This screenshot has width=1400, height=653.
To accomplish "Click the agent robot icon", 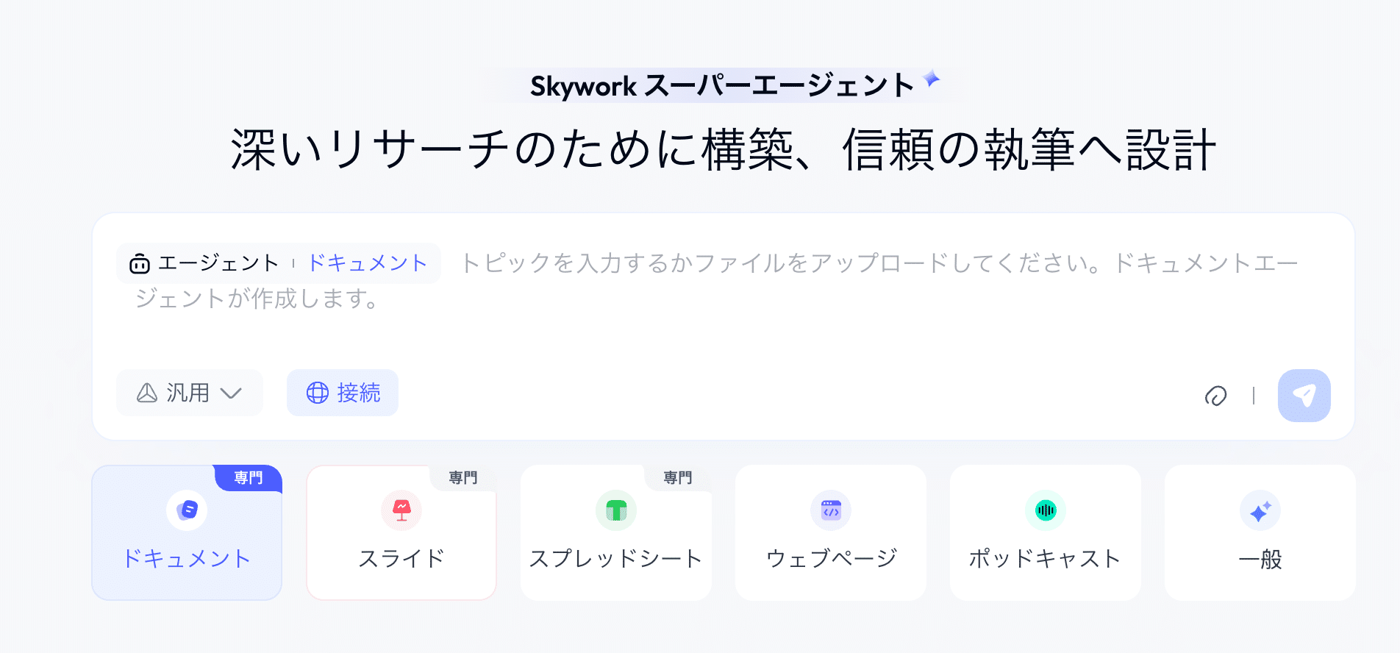I will (x=140, y=263).
